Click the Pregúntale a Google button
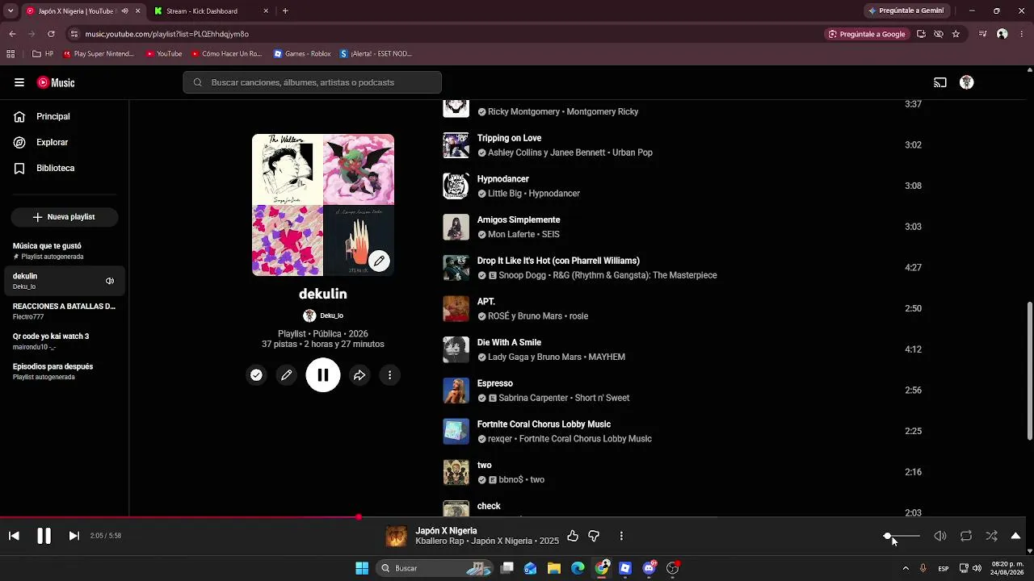This screenshot has height=581, width=1034. [867, 34]
